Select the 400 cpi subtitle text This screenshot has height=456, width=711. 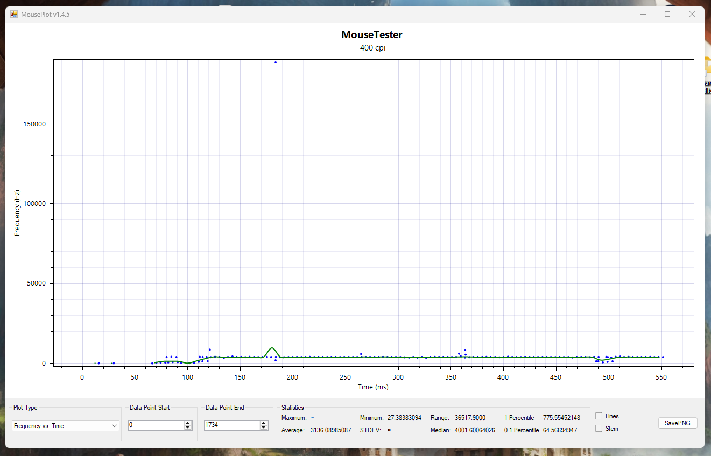(372, 48)
